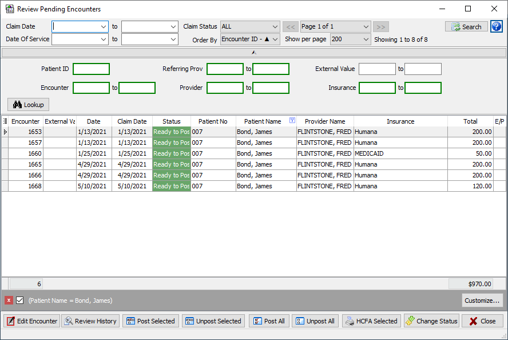This screenshot has height=340, width=508.
Task: Remove the Patient Name filter with red X
Action: pyautogui.click(x=9, y=301)
